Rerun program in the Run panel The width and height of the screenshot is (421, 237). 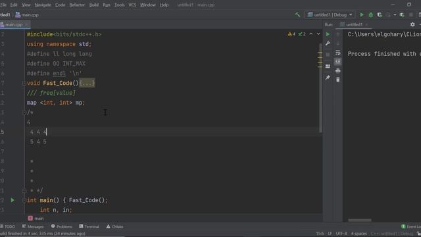tap(328, 34)
